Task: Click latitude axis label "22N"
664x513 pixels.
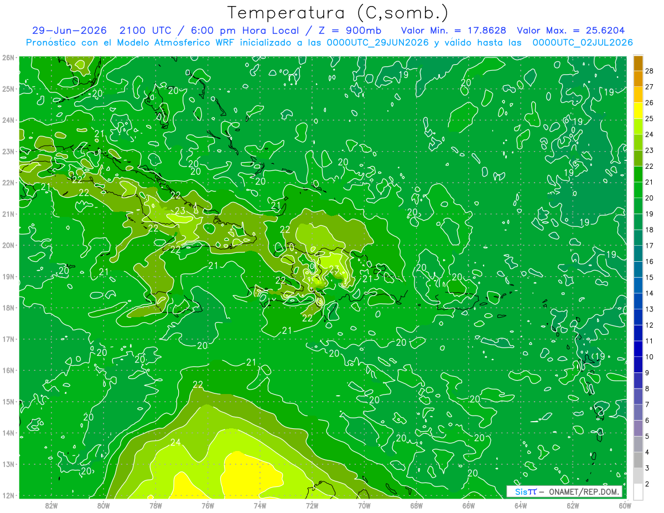Action: [8, 183]
